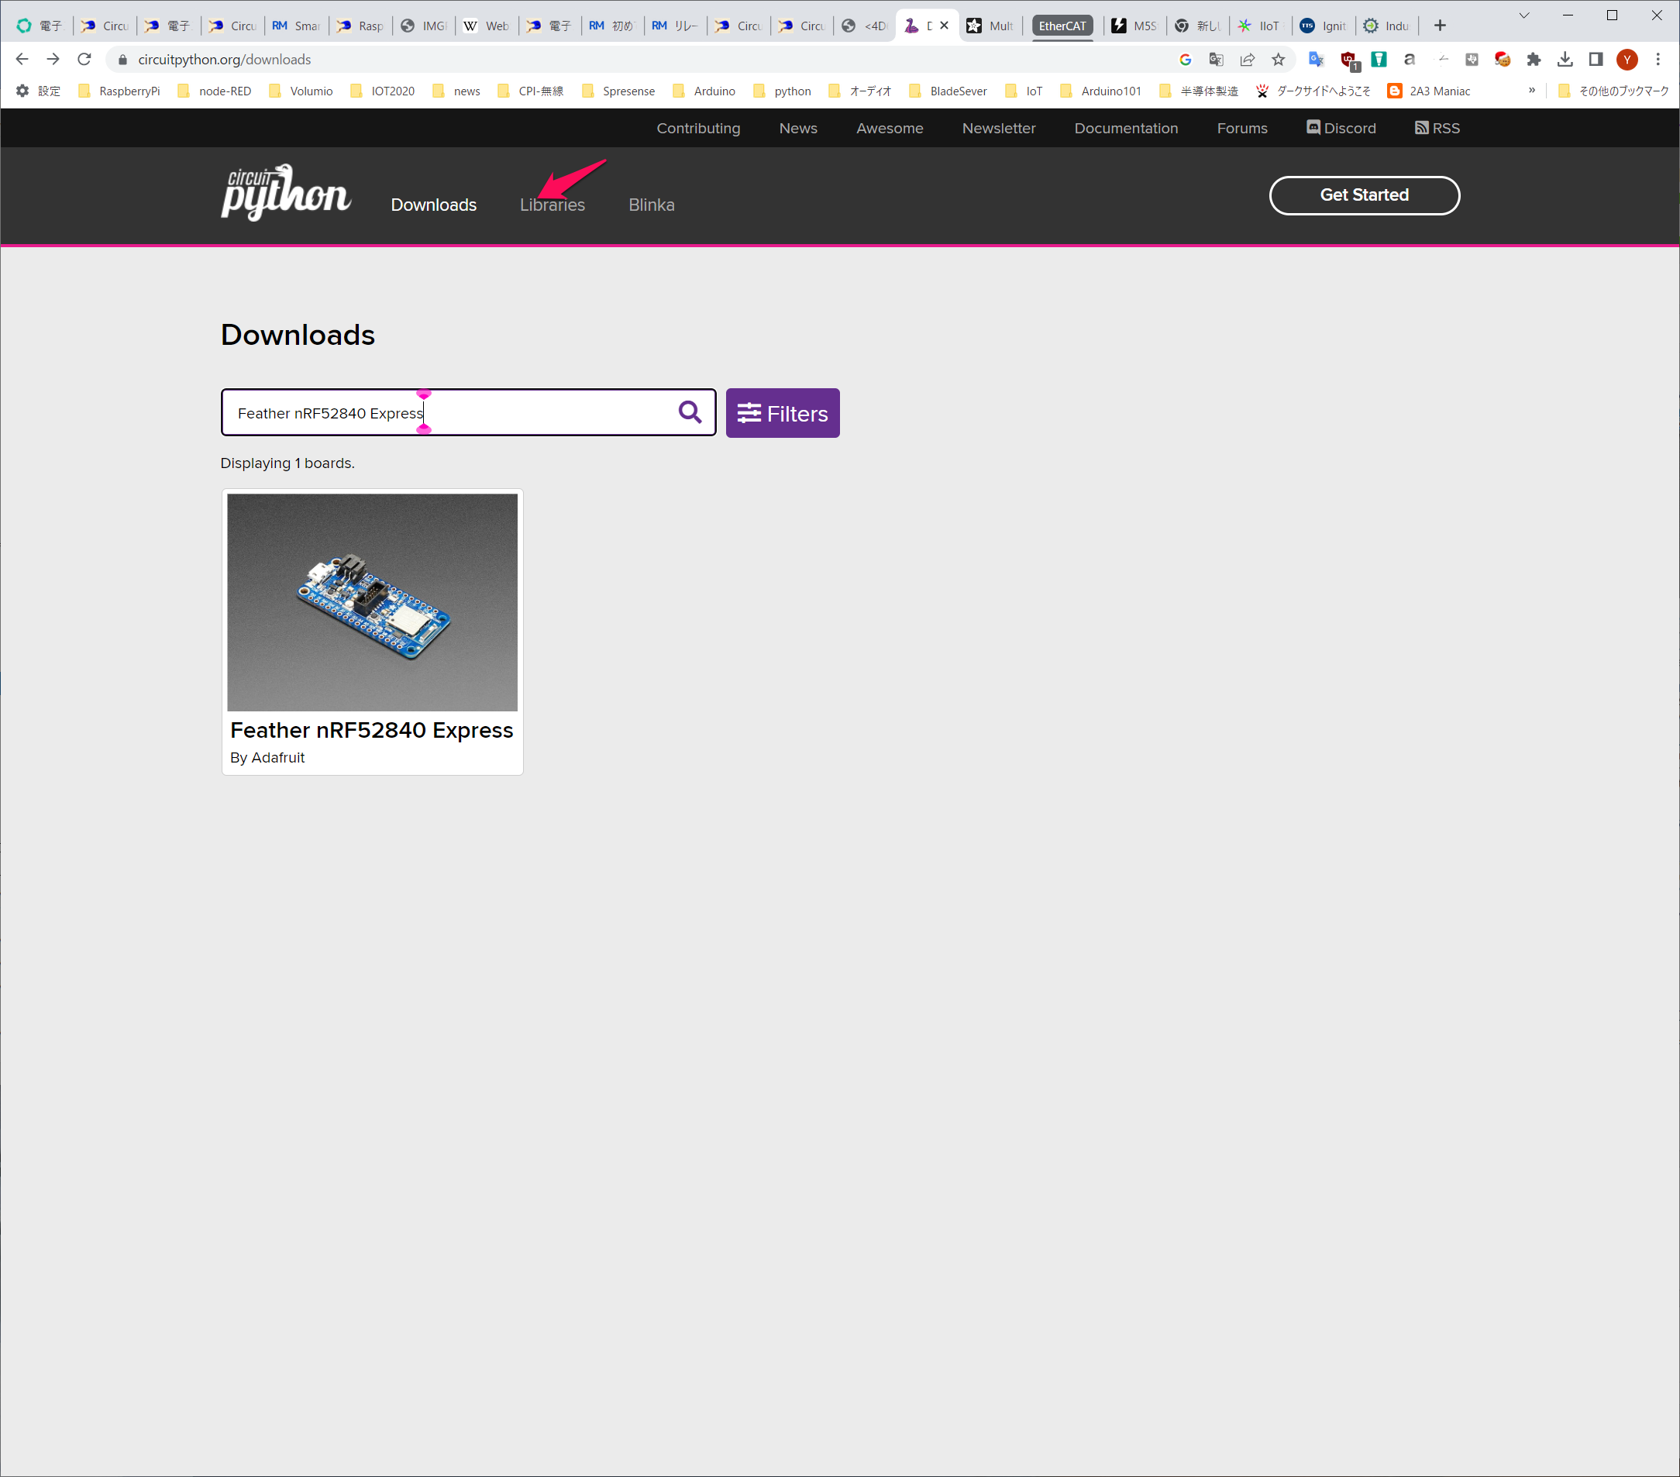Click the circuitpython logo
Screen dimensions: 1680x1477
point(285,192)
